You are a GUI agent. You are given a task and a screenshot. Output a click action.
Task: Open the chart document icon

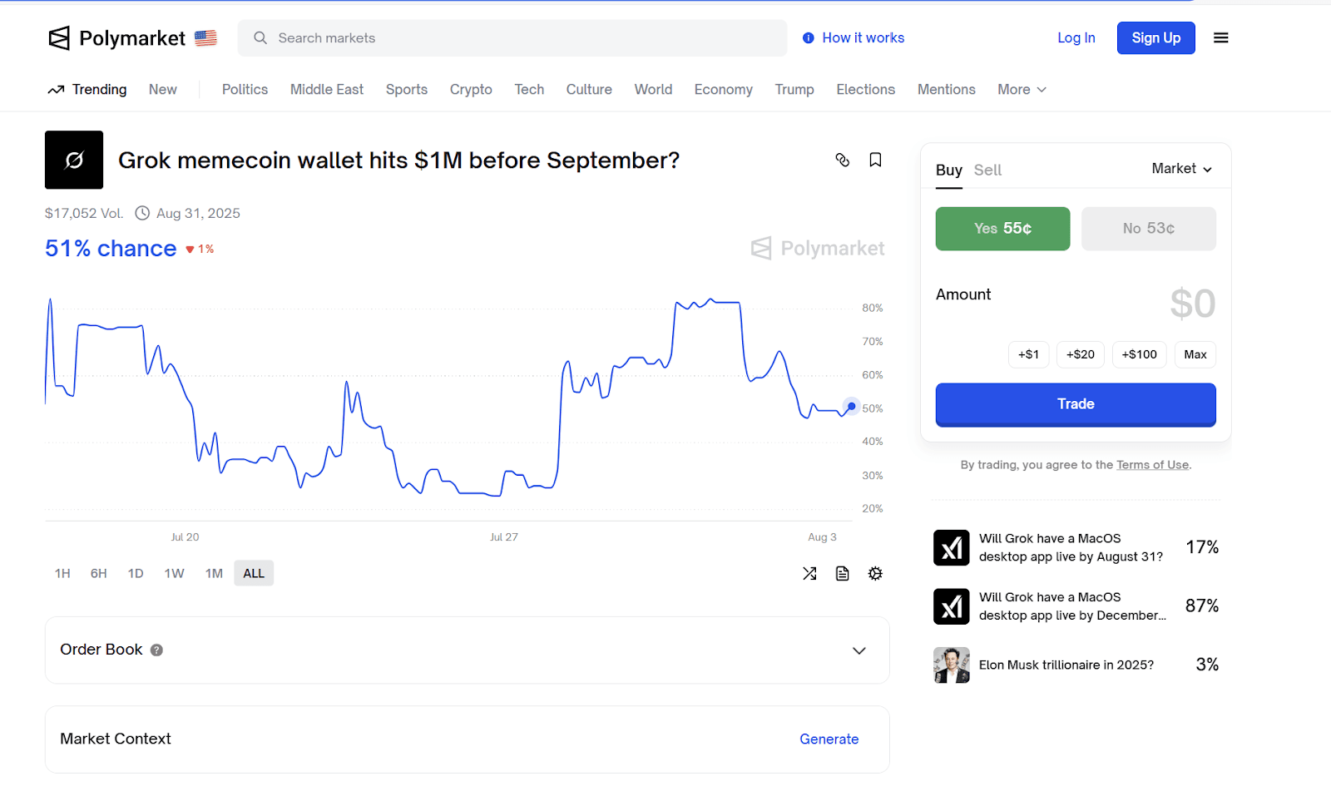point(842,573)
